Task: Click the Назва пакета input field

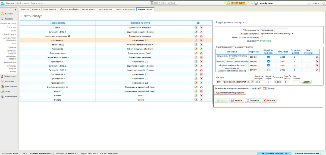Action: [x=274, y=30]
